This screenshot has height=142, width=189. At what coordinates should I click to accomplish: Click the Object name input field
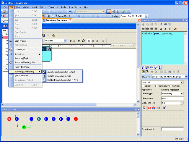tap(172, 99)
